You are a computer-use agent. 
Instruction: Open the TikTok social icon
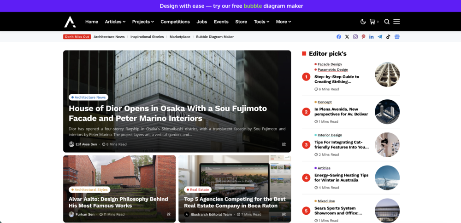click(388, 37)
